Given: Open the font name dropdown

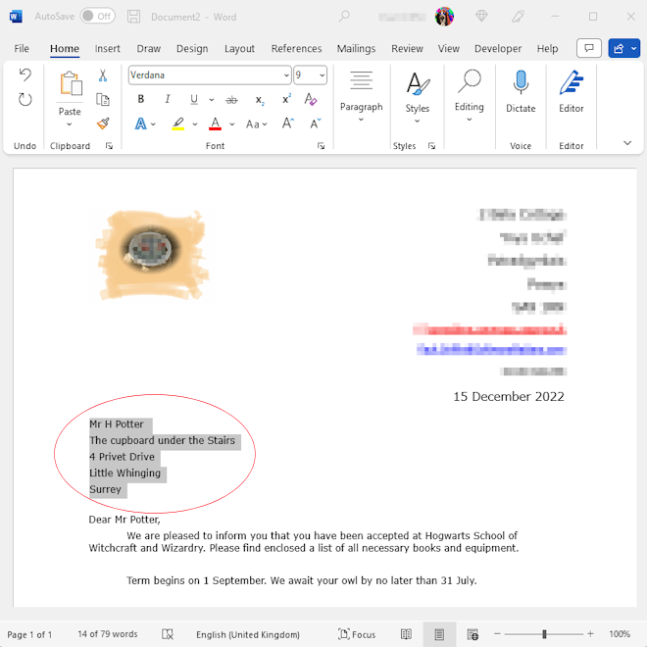Looking at the screenshot, I should [286, 75].
